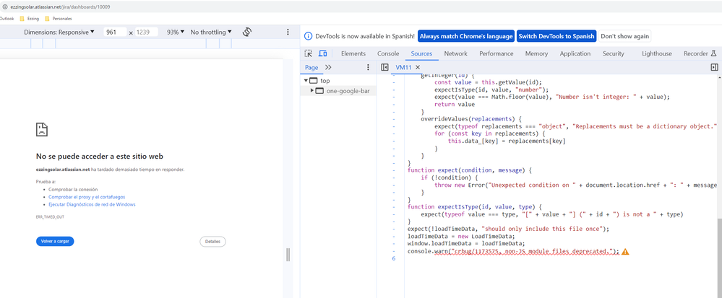Open the Sources navigator three-dot menu
The image size is (722, 298).
368,67
